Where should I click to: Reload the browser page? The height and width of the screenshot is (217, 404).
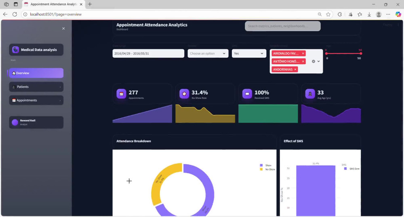(x=15, y=15)
